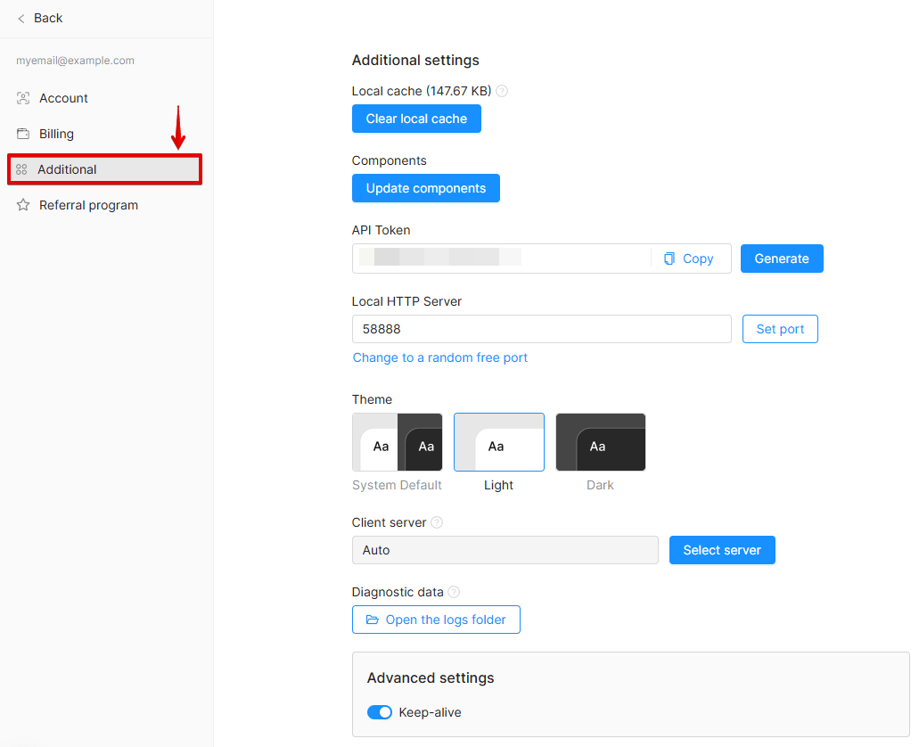
Task: Generate a new API token
Action: point(782,259)
